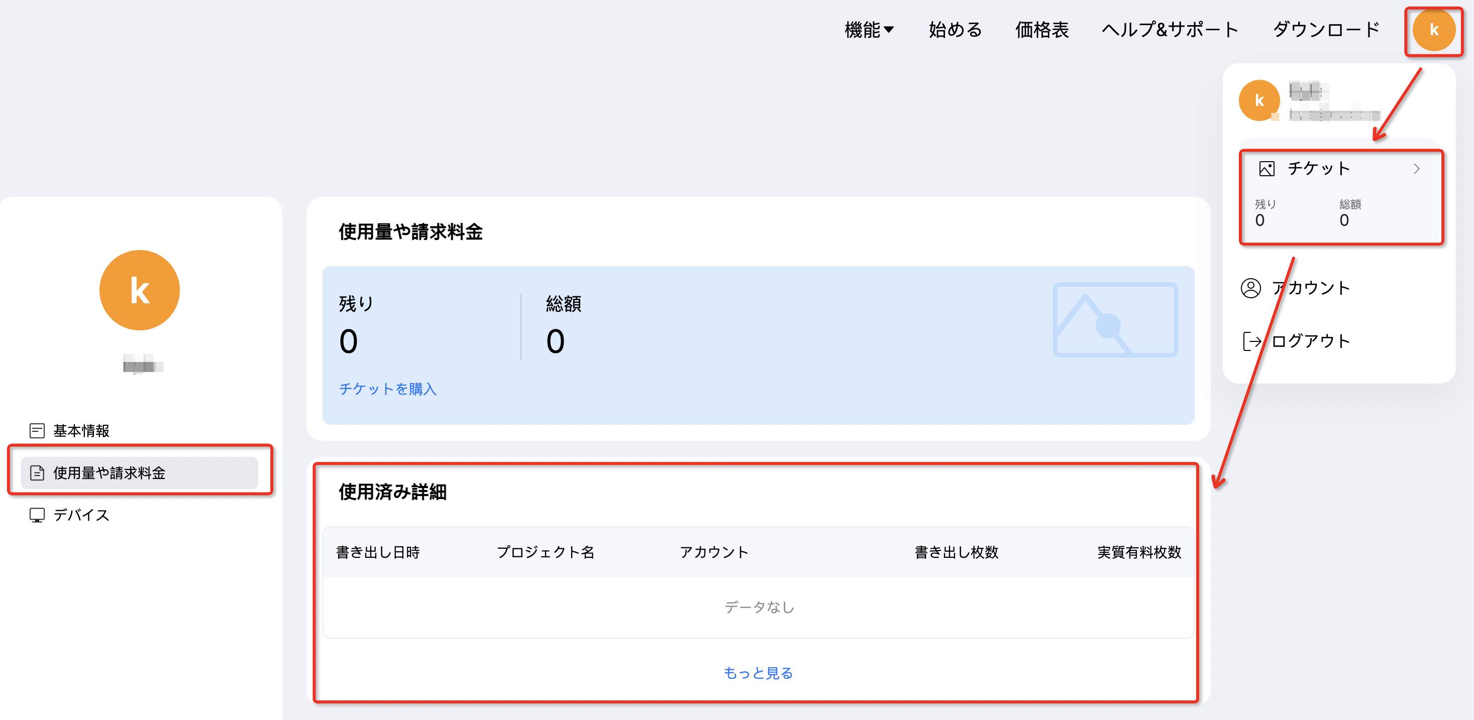This screenshot has width=1474, height=720.
Task: Open ヘルプ&サポート in navigation
Action: tap(1170, 30)
